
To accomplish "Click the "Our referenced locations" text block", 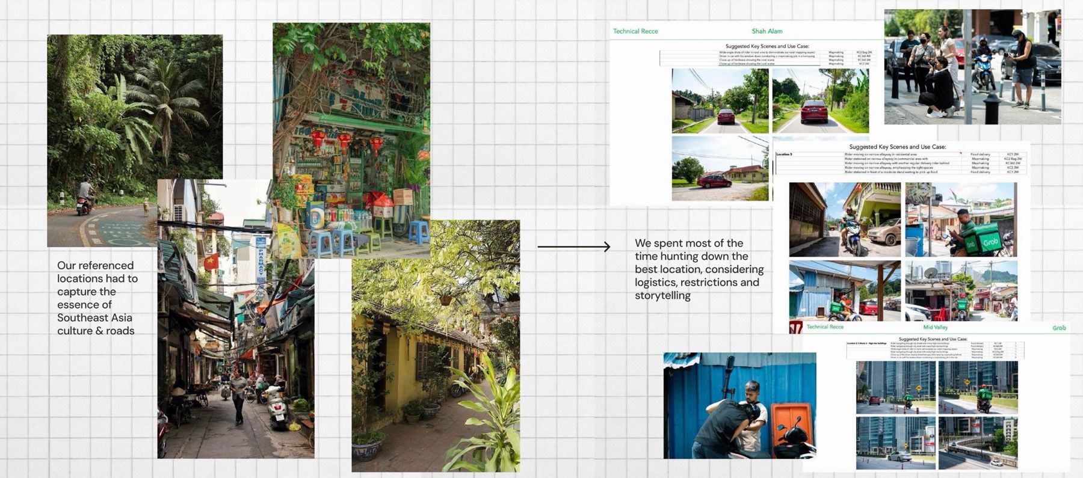I will click(x=97, y=298).
